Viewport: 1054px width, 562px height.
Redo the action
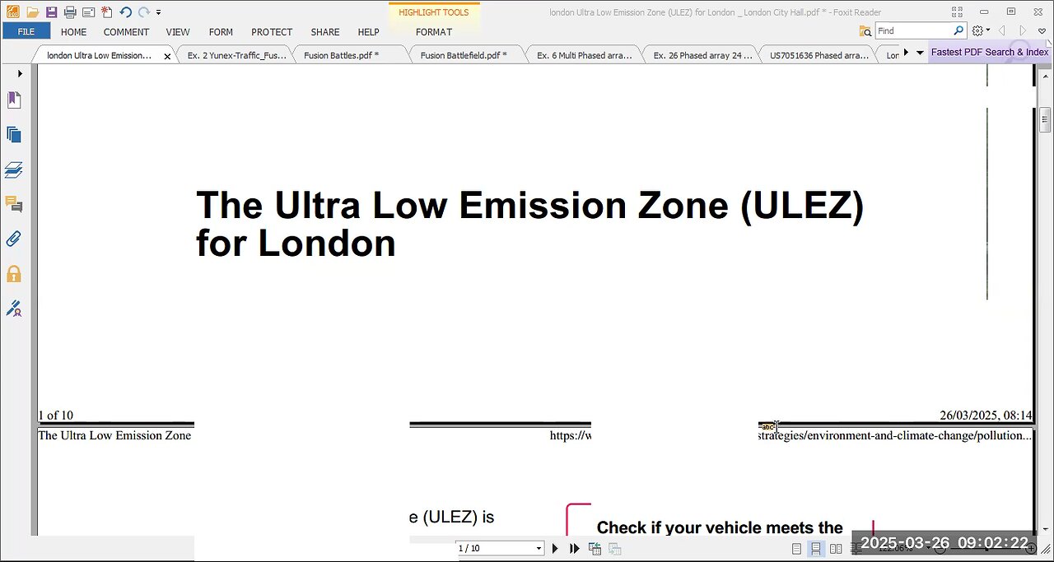(x=144, y=12)
